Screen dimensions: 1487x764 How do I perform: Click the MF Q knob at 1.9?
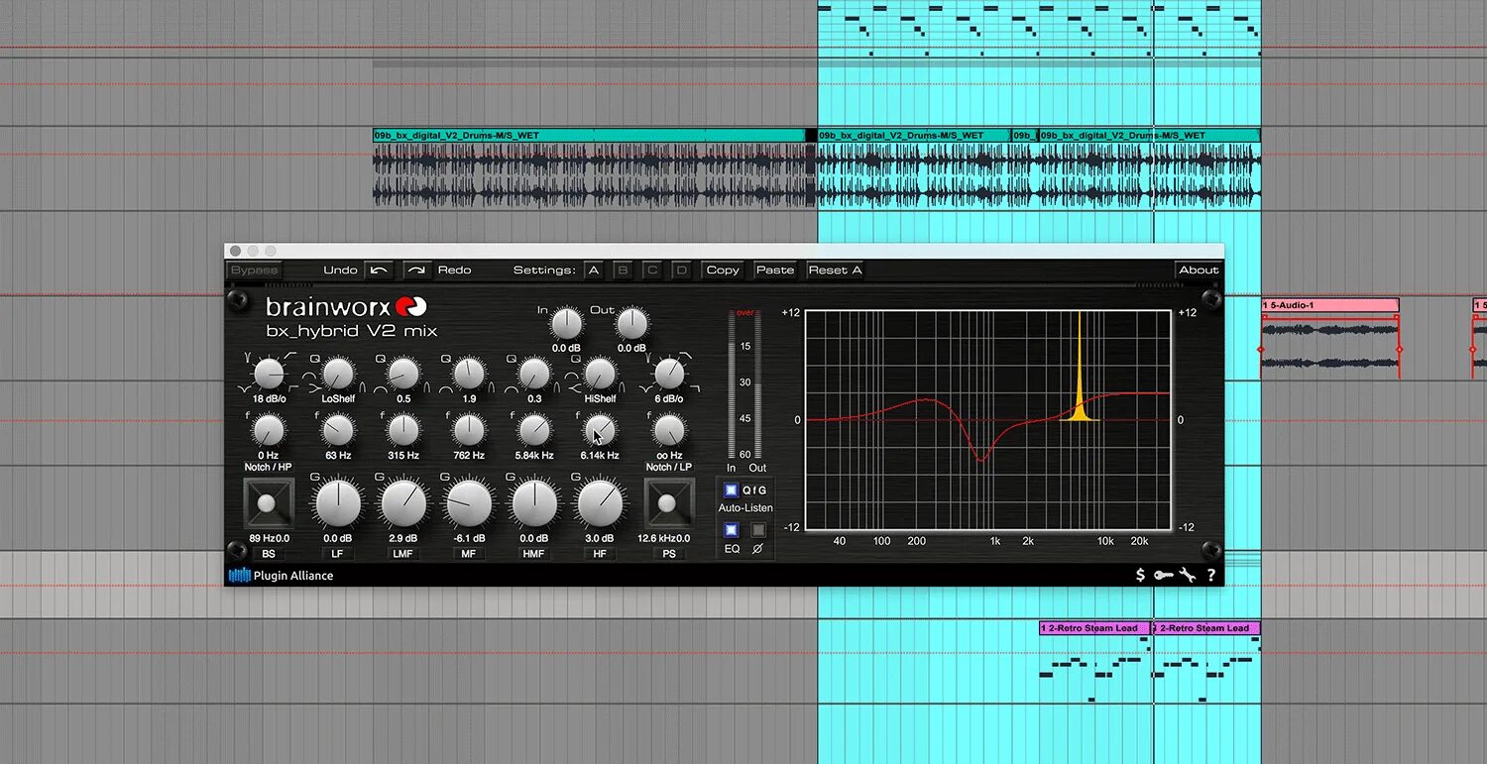468,374
